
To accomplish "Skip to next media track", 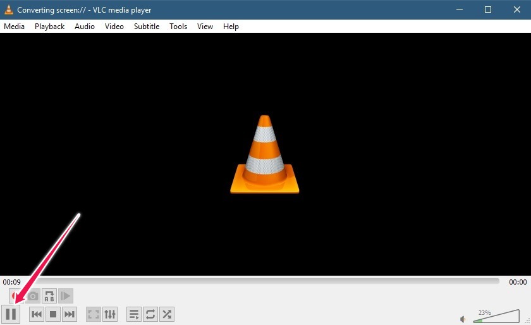I will [x=70, y=314].
